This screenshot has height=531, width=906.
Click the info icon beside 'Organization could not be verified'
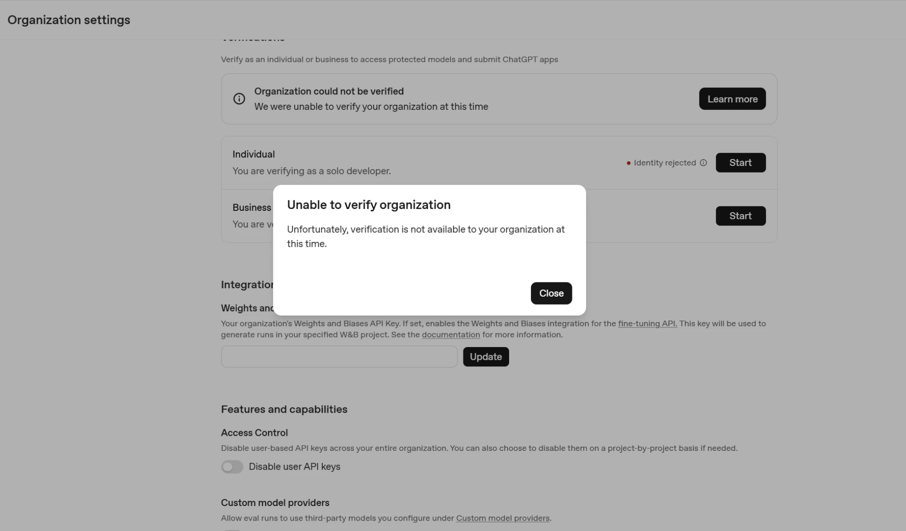coord(239,99)
